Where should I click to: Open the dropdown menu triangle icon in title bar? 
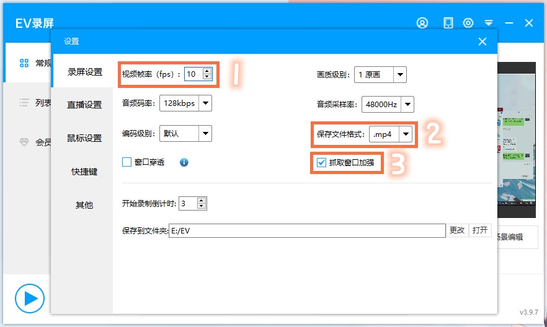pos(489,23)
